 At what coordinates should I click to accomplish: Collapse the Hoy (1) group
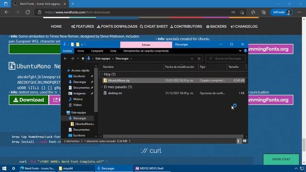click(x=102, y=75)
